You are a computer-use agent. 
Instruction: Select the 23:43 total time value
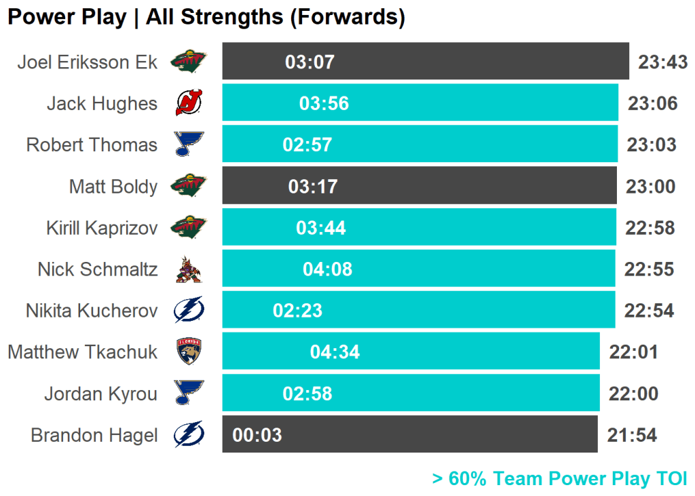[x=662, y=62]
